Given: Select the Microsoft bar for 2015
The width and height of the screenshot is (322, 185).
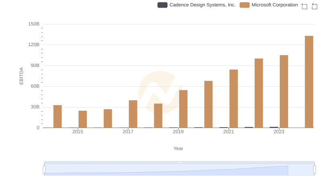Looking at the screenshot, I should click(83, 119).
